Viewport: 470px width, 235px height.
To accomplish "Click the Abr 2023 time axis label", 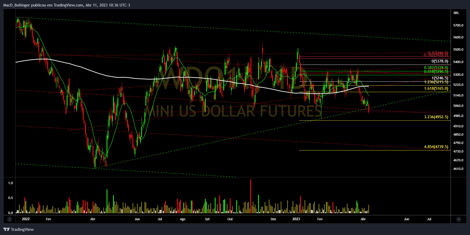I will [363, 219].
